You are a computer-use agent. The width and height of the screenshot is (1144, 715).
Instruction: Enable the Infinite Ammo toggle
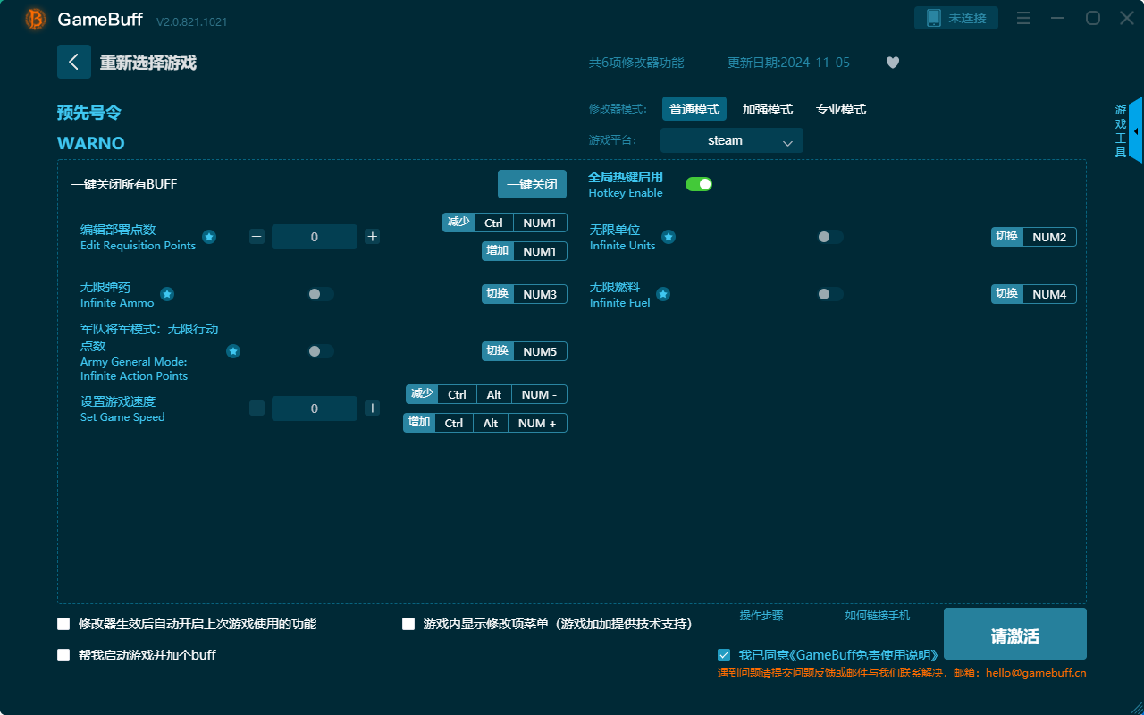click(320, 294)
